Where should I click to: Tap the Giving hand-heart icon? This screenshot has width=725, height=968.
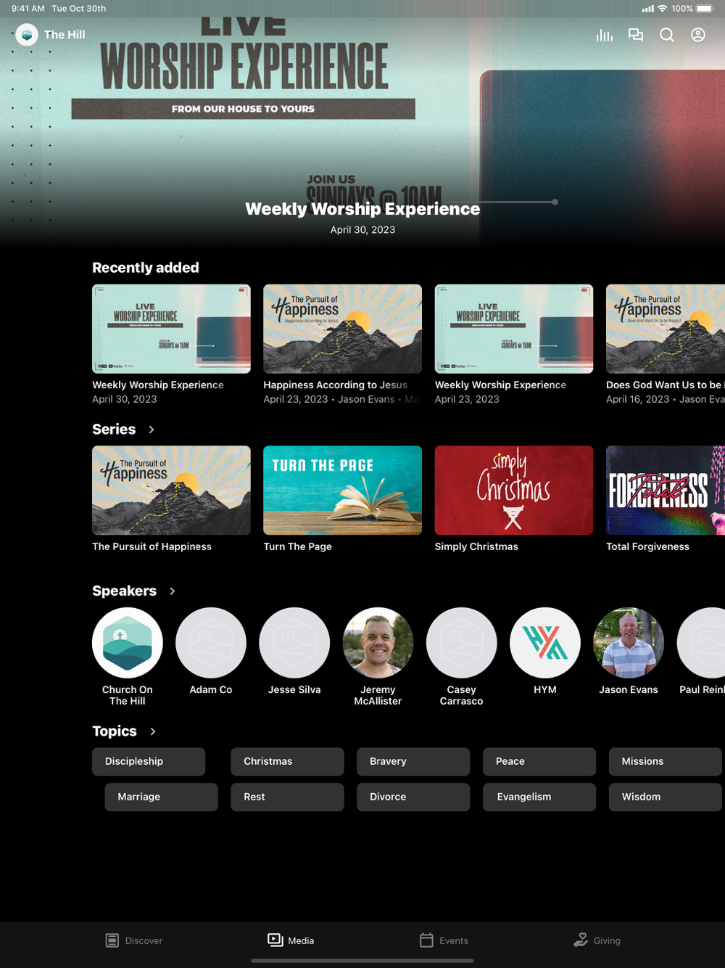581,940
